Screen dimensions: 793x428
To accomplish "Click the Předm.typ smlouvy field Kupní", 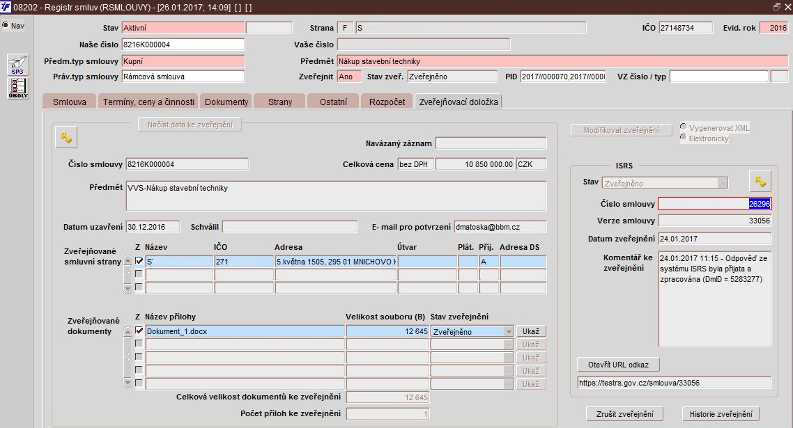I will tap(183, 61).
